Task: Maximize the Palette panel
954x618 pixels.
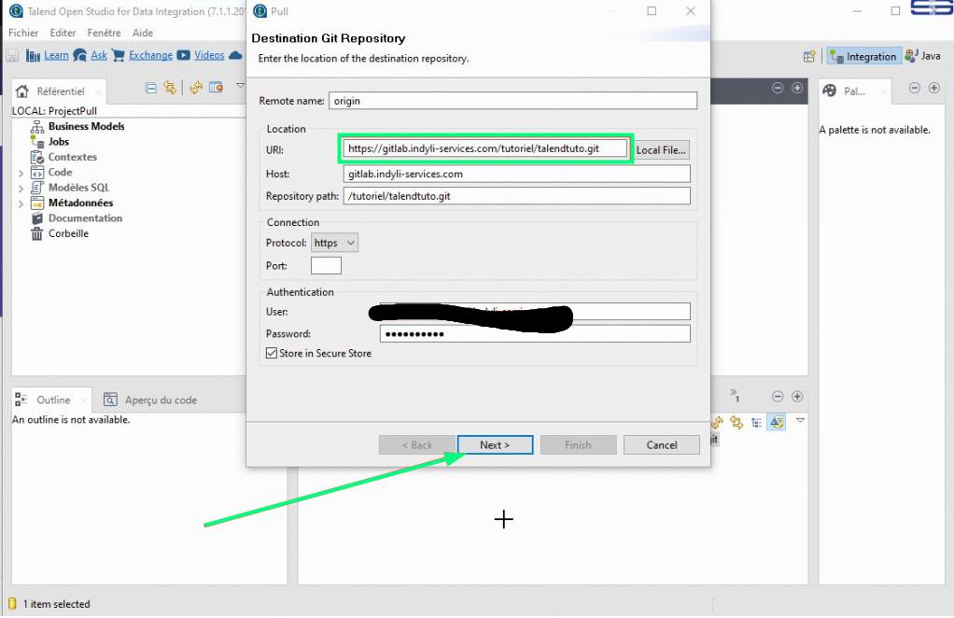Action: [x=934, y=88]
